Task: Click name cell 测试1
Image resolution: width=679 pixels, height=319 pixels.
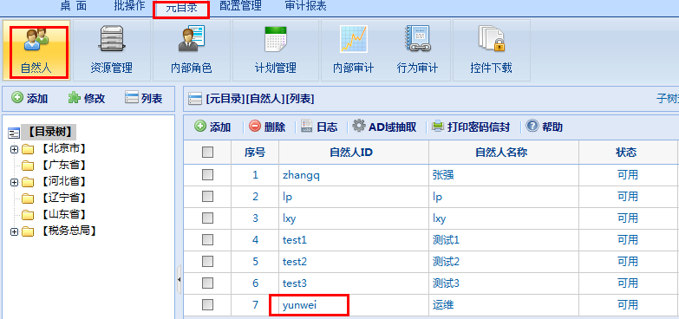Action: pos(446,240)
